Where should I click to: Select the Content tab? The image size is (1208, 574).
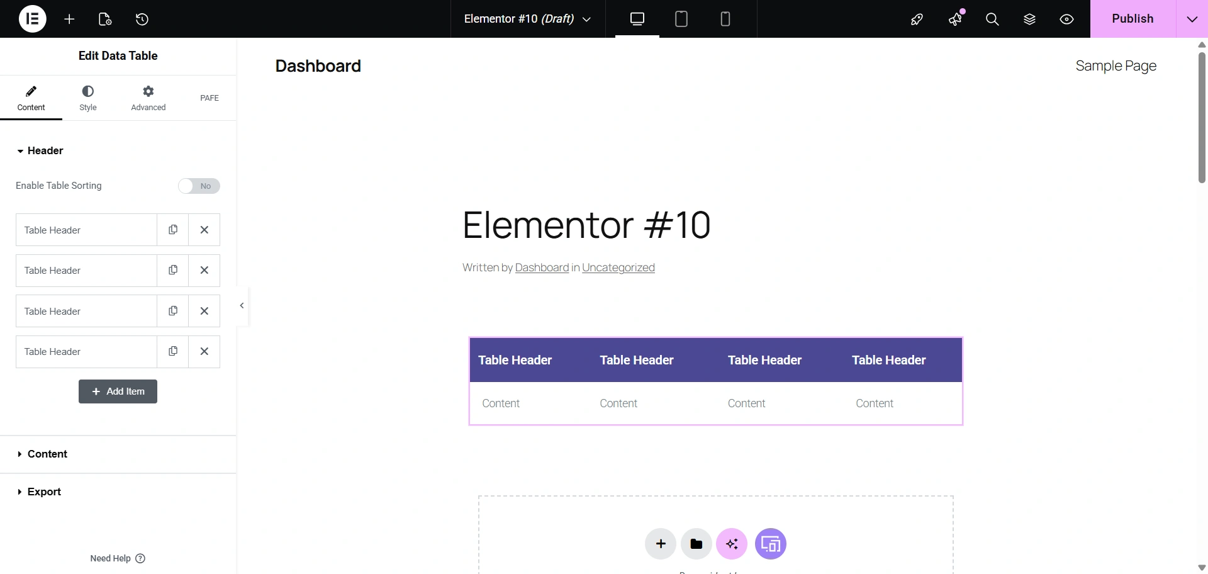(x=31, y=98)
